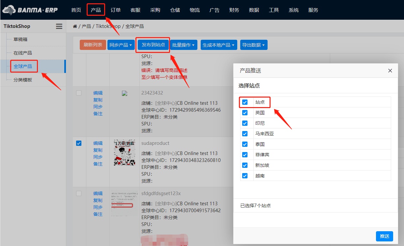
Task: Click the hamburger menu icon beside TiktokShop
Action: tap(59, 26)
